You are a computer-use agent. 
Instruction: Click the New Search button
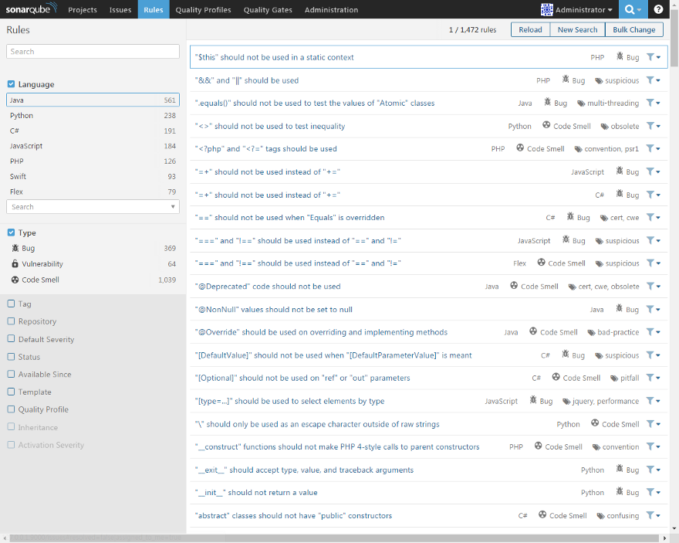click(577, 29)
